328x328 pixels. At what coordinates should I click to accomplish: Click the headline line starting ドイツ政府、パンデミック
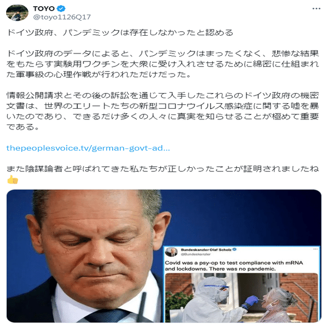pos(120,32)
